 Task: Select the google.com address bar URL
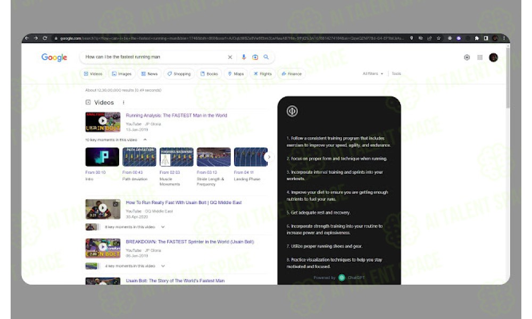coord(232,38)
